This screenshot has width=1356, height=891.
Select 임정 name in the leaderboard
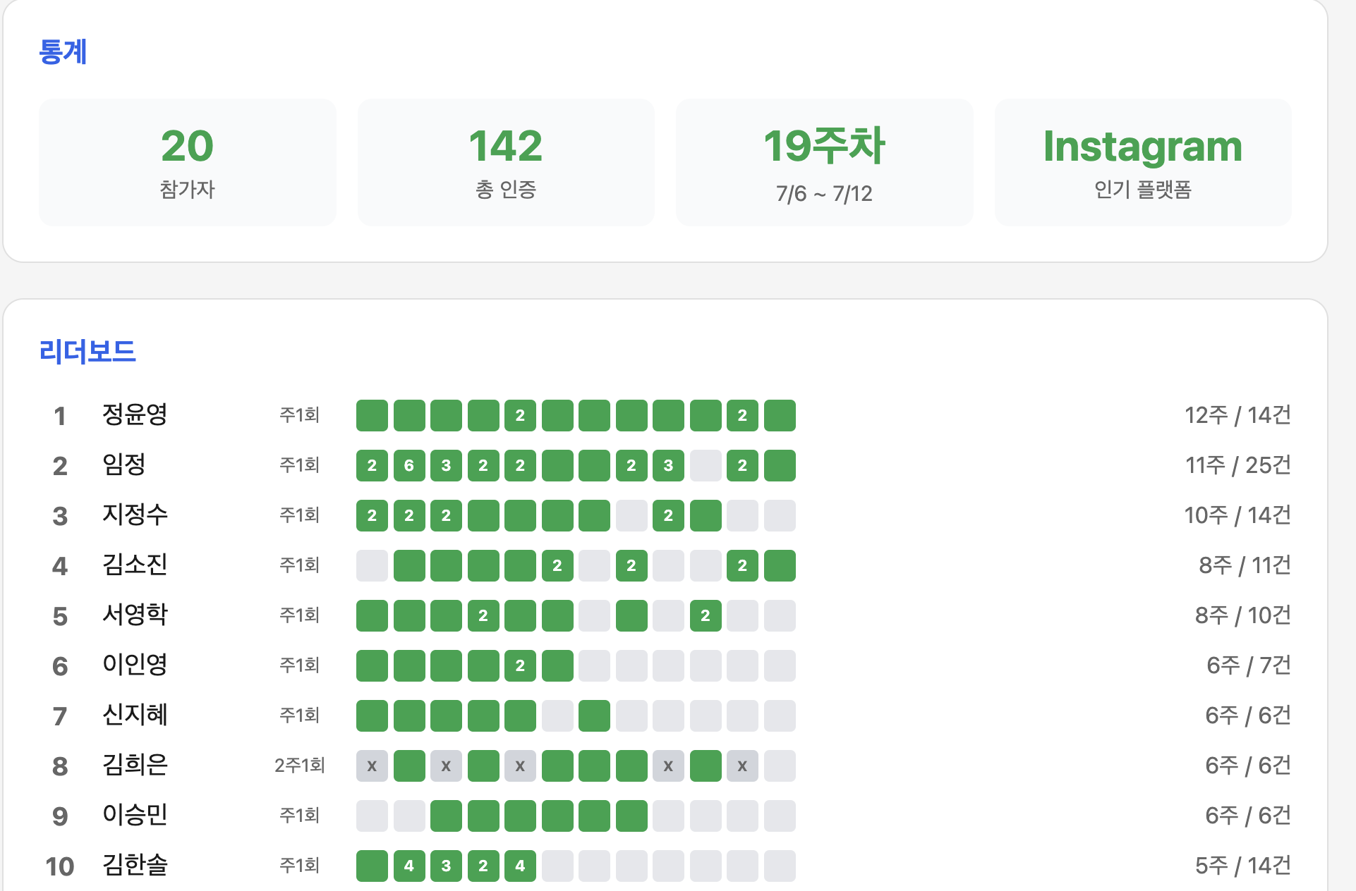124,465
